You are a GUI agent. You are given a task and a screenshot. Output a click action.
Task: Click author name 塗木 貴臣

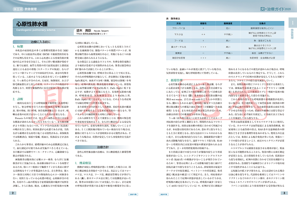point(84,30)
